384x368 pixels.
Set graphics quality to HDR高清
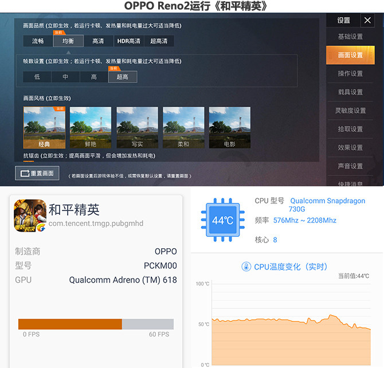point(129,41)
